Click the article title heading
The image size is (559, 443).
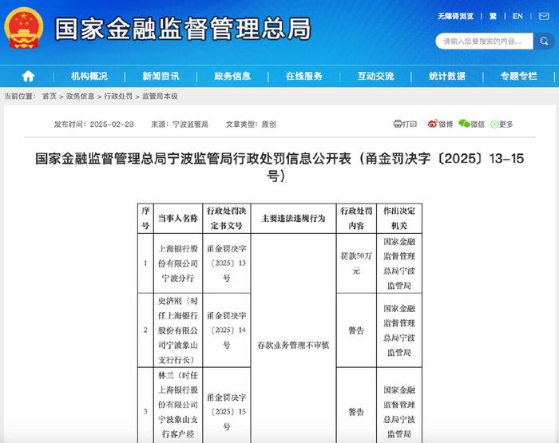tap(279, 167)
